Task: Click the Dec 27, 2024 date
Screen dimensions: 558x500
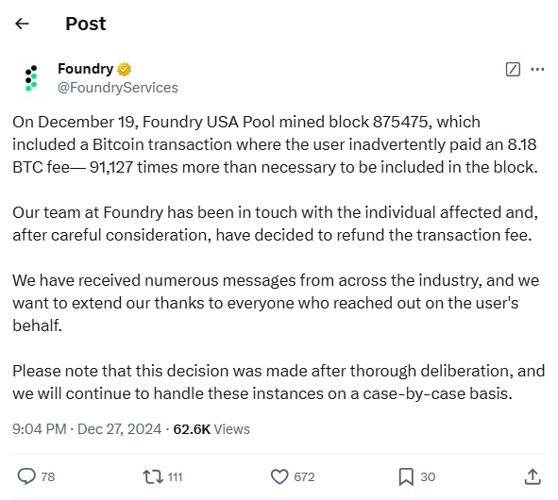Action: click(120, 429)
